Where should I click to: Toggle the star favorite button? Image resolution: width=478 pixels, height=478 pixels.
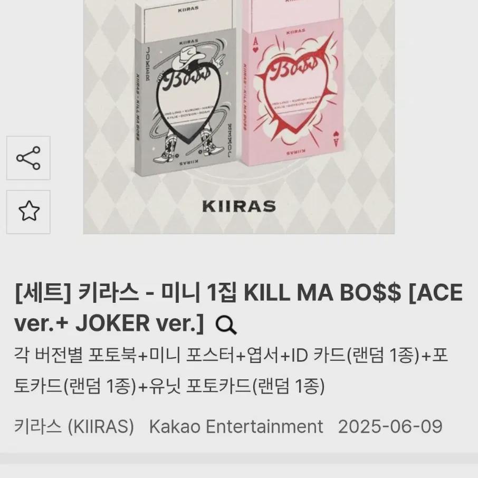click(x=28, y=212)
